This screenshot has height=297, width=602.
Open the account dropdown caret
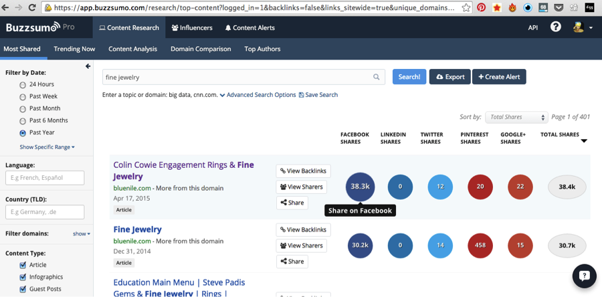click(x=591, y=27)
